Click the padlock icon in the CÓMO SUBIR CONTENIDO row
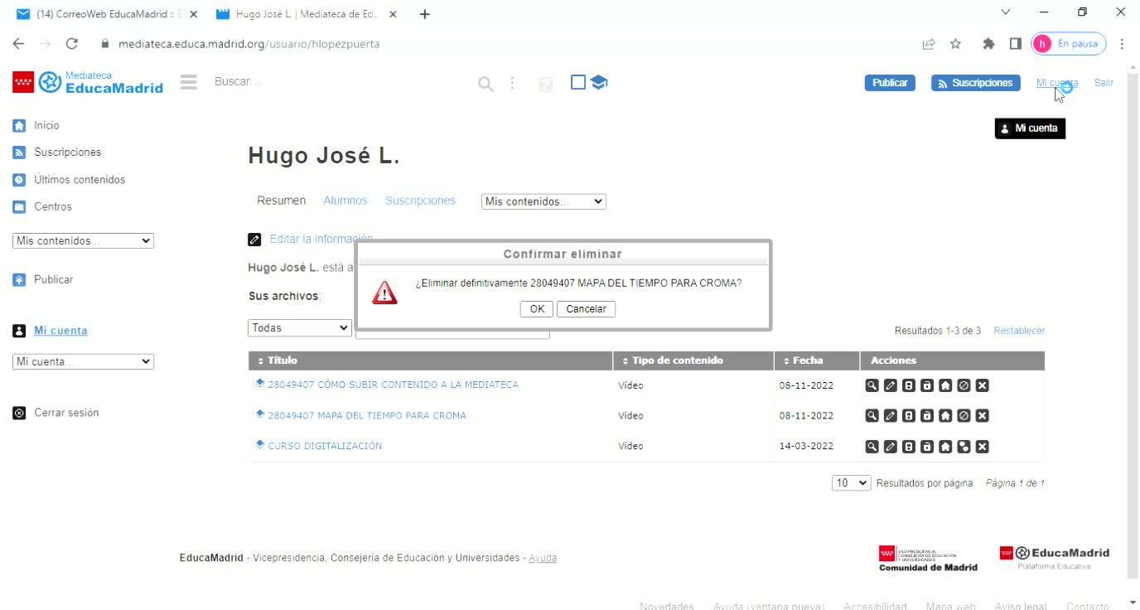This screenshot has height=610, width=1140. [x=926, y=385]
